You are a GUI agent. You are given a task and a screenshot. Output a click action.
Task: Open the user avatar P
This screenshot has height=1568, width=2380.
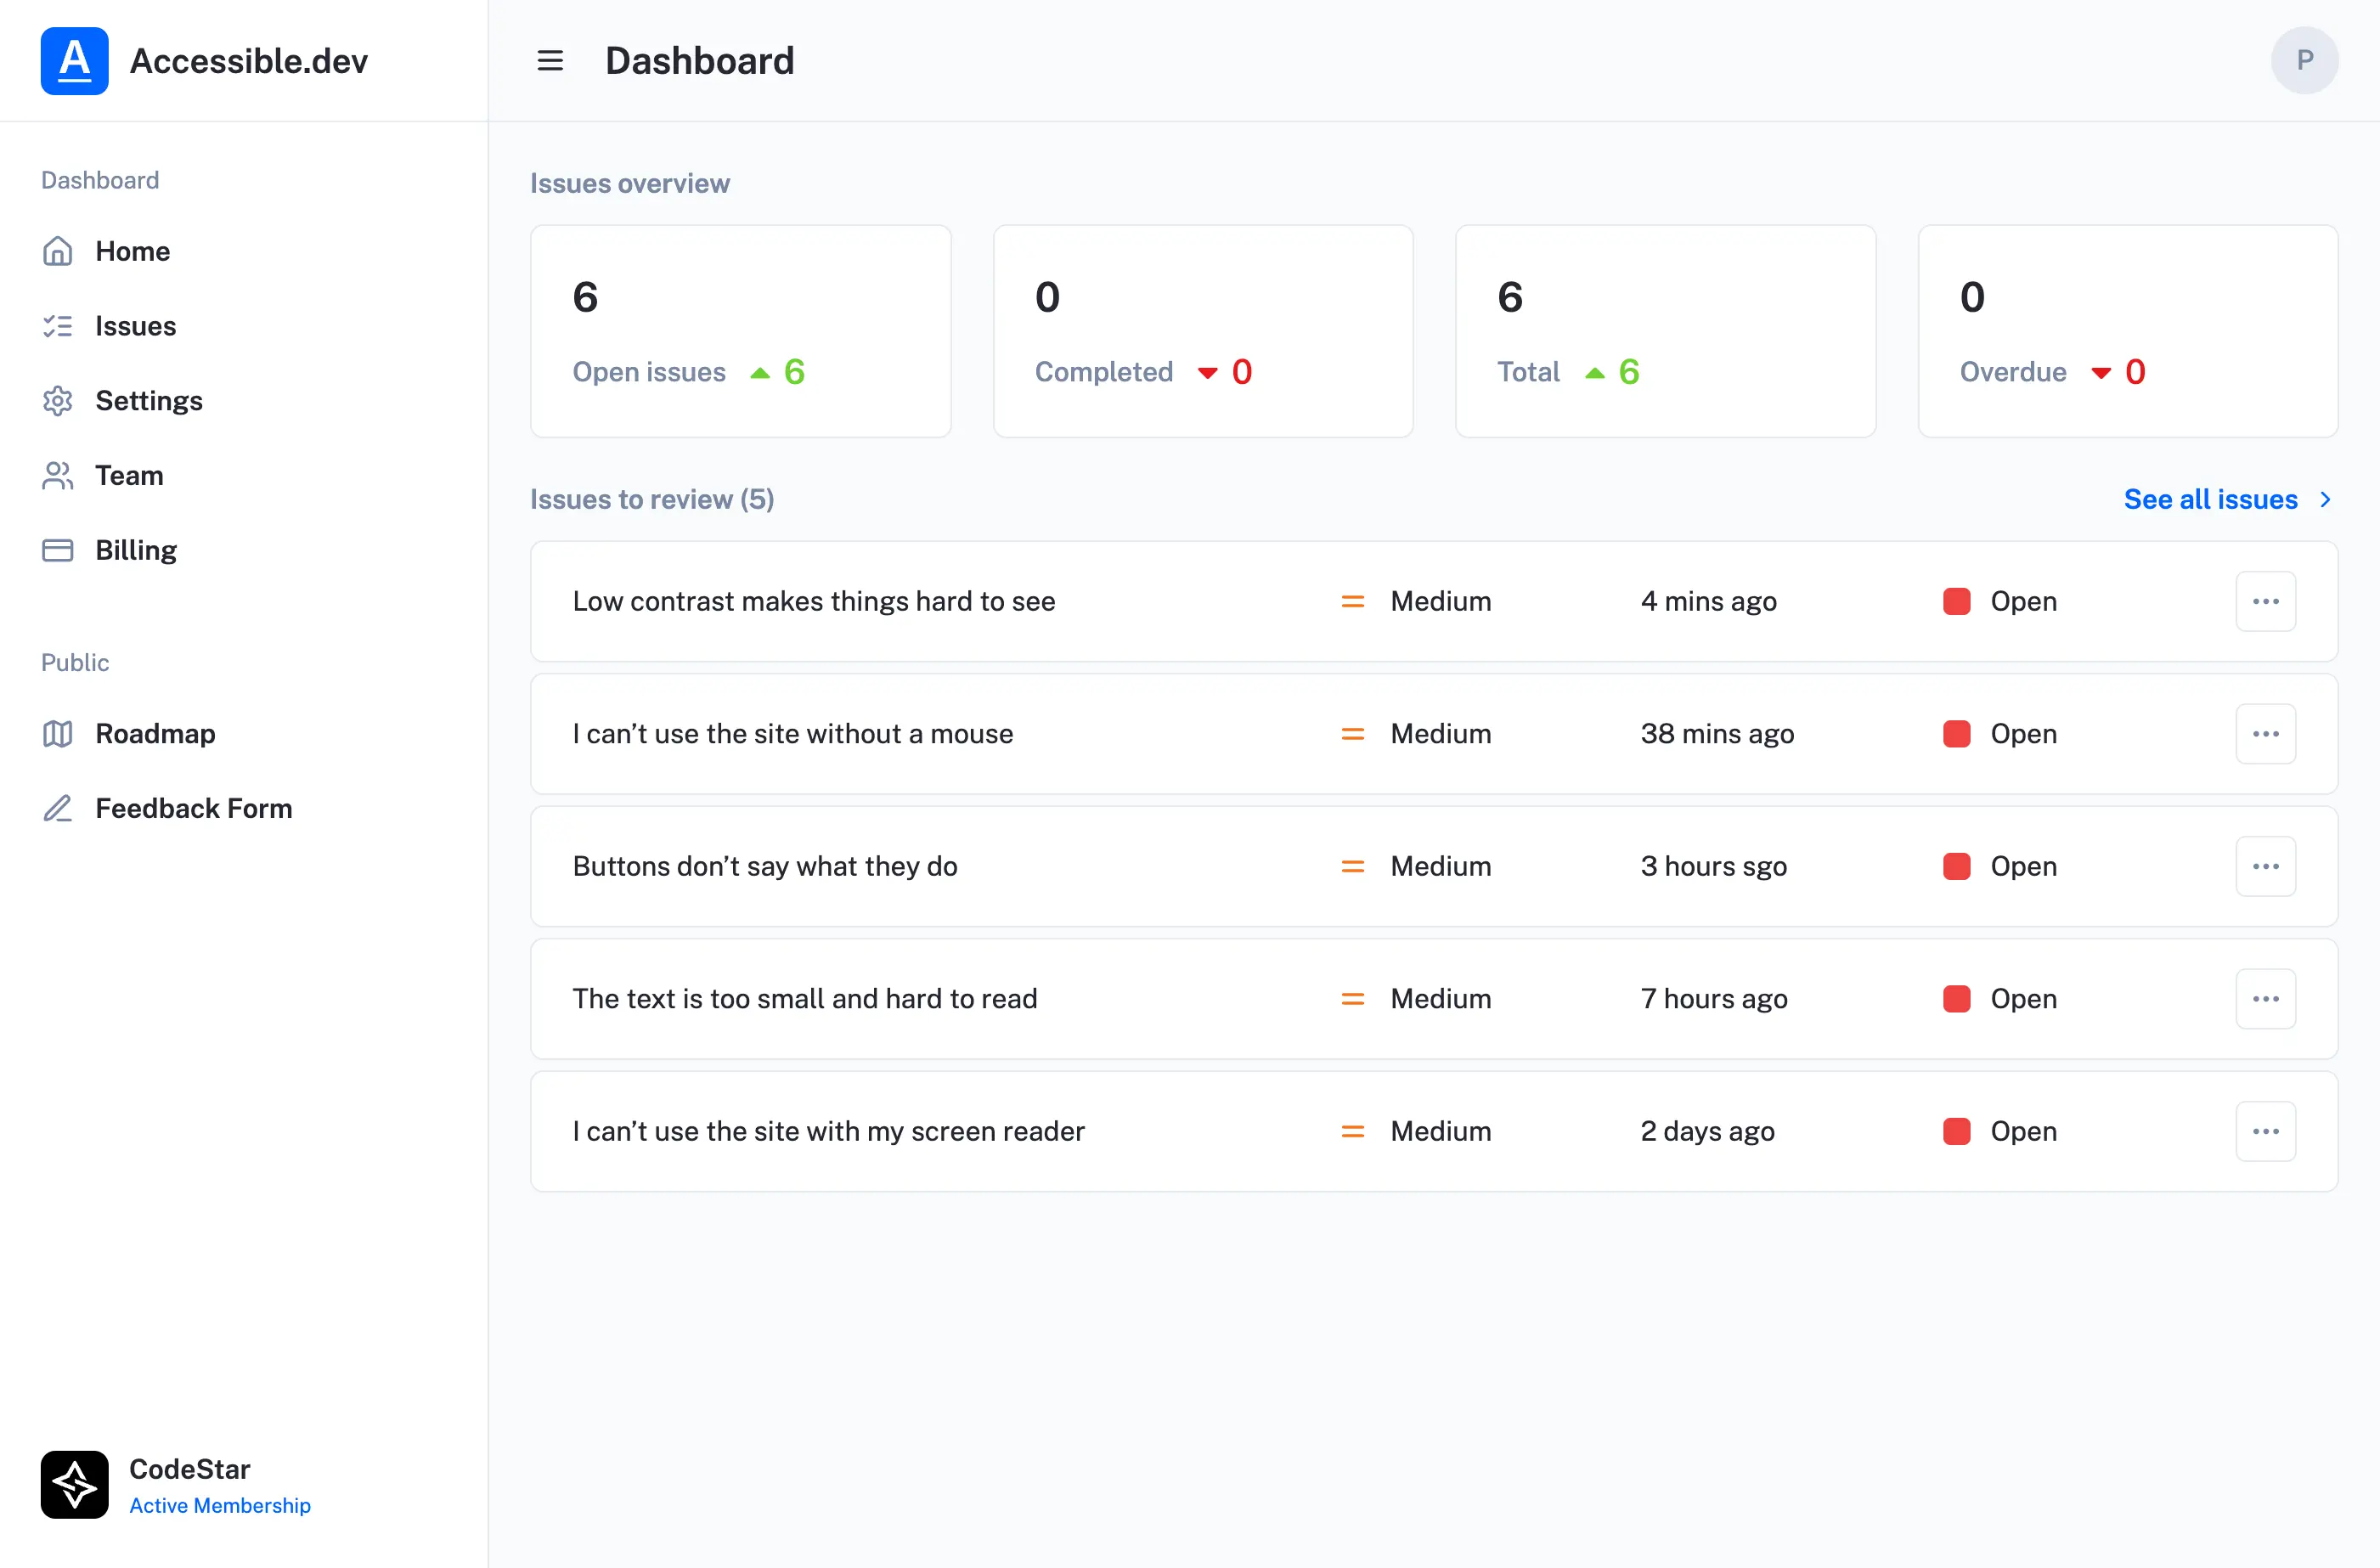tap(2304, 61)
